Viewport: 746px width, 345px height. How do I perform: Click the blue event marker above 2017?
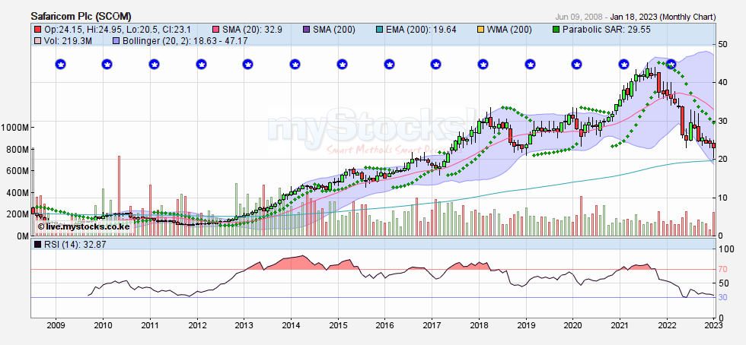pyautogui.click(x=435, y=65)
